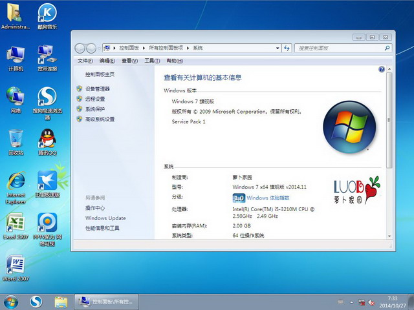This screenshot has width=414, height=310.
Task: Click the 1.0 rating badge
Action: pyautogui.click(x=239, y=198)
